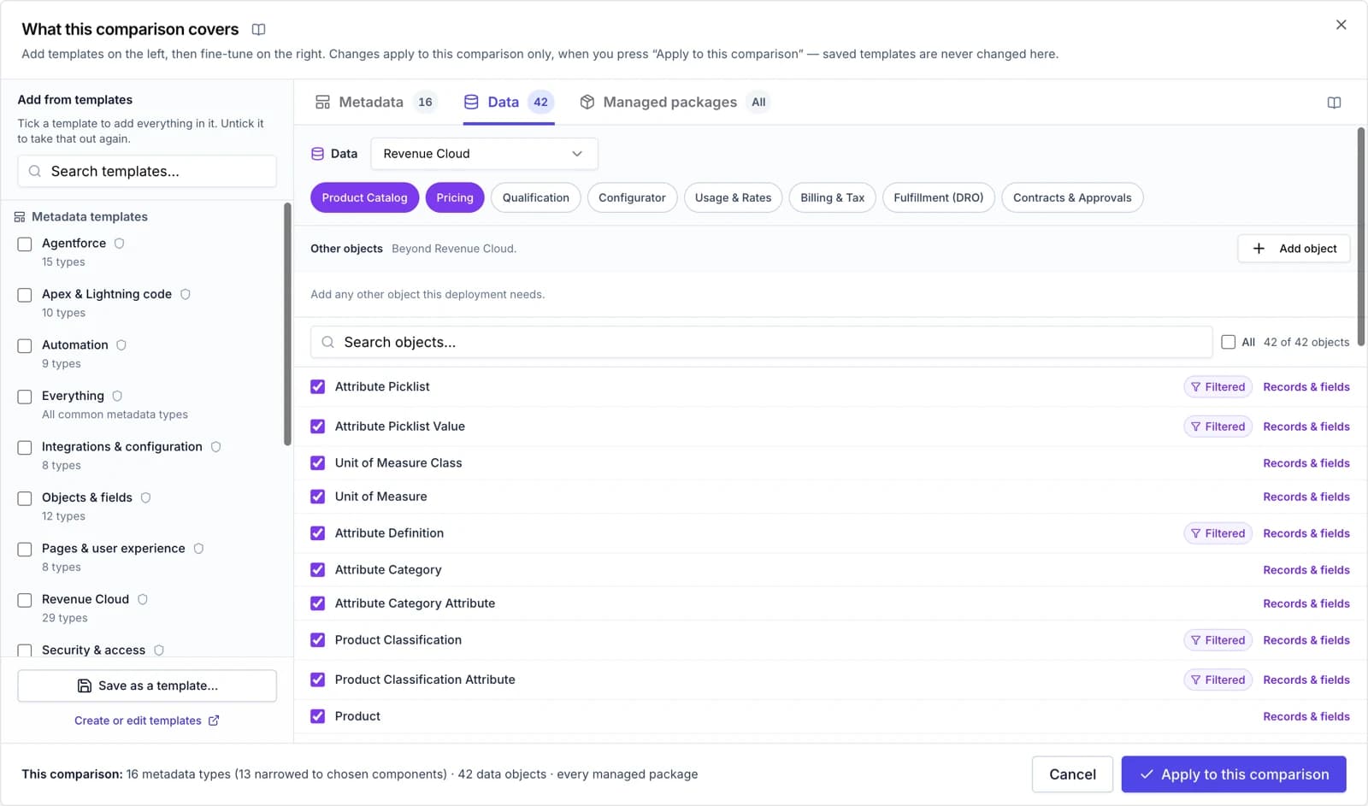Screen dimensions: 1368x806
Task: Click Apply to this comparison
Action: tap(1234, 774)
